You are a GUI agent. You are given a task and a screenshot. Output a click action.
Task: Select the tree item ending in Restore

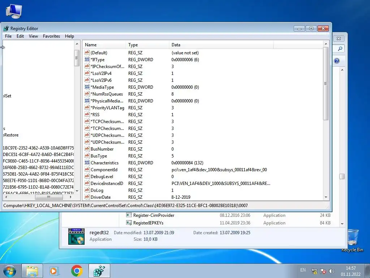click(11, 135)
